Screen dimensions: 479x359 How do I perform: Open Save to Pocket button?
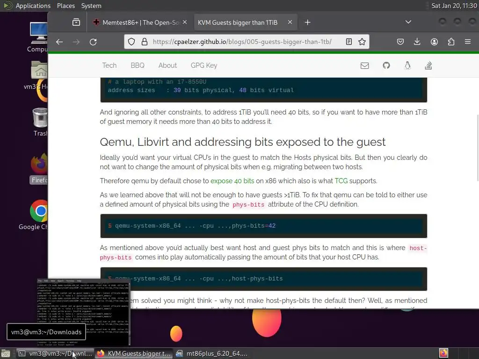coord(400,42)
